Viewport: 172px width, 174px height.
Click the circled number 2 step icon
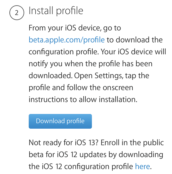pos(17,13)
